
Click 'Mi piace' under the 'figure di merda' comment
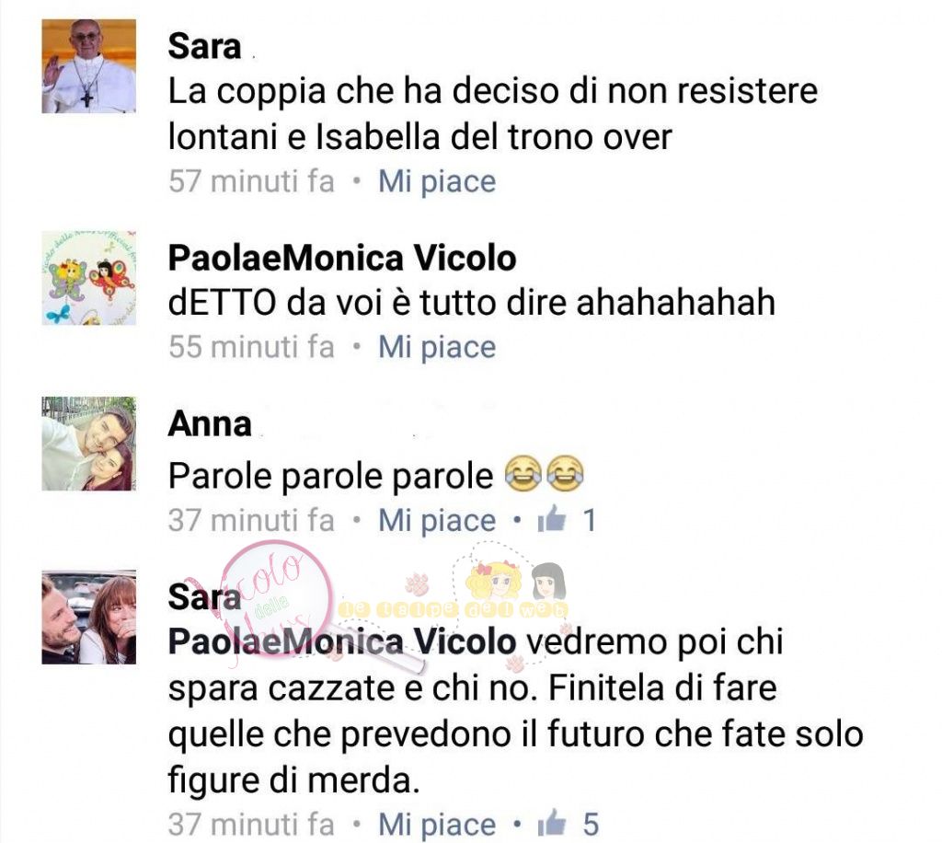click(x=437, y=825)
